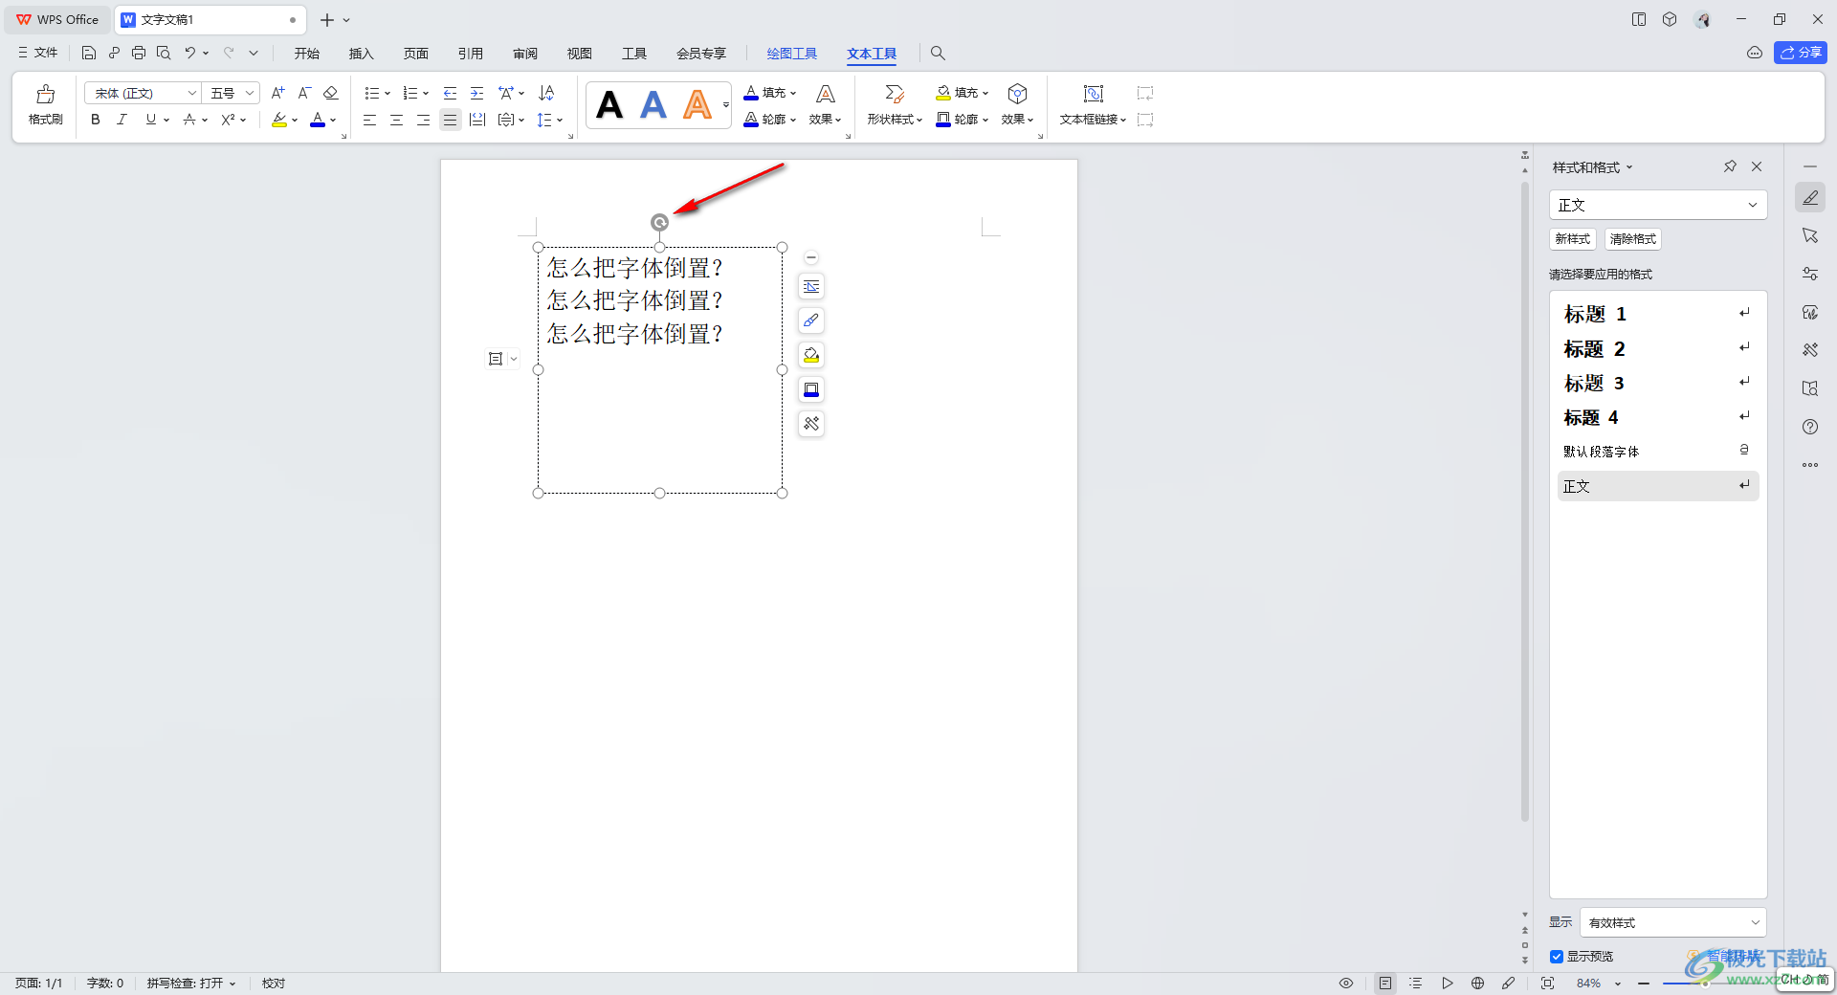Click the new tab plus button
Viewport: 1837px width, 995px height.
click(327, 19)
